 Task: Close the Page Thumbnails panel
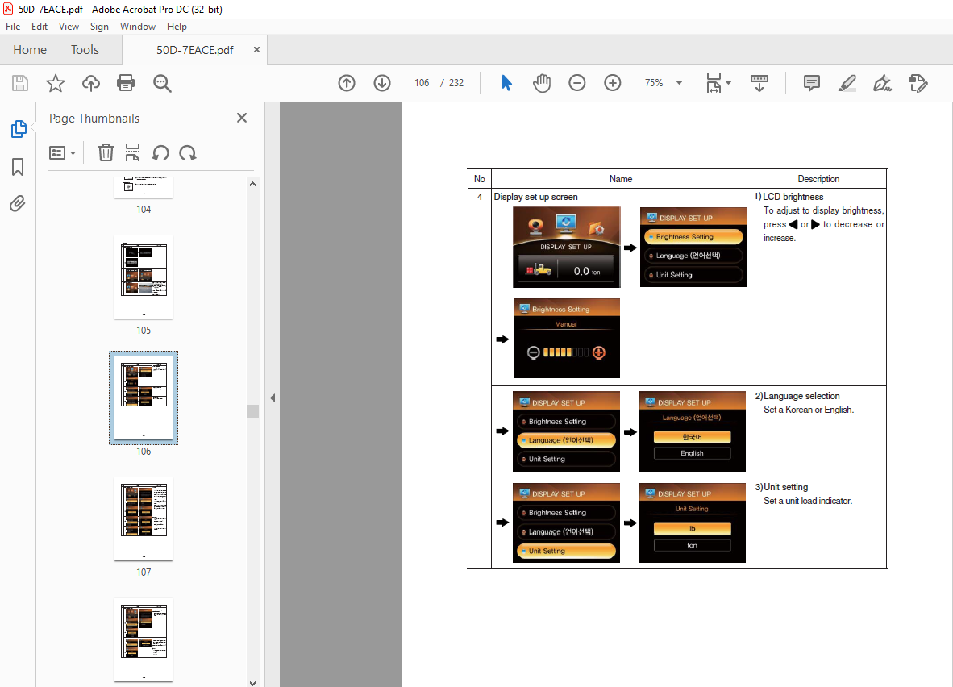242,118
